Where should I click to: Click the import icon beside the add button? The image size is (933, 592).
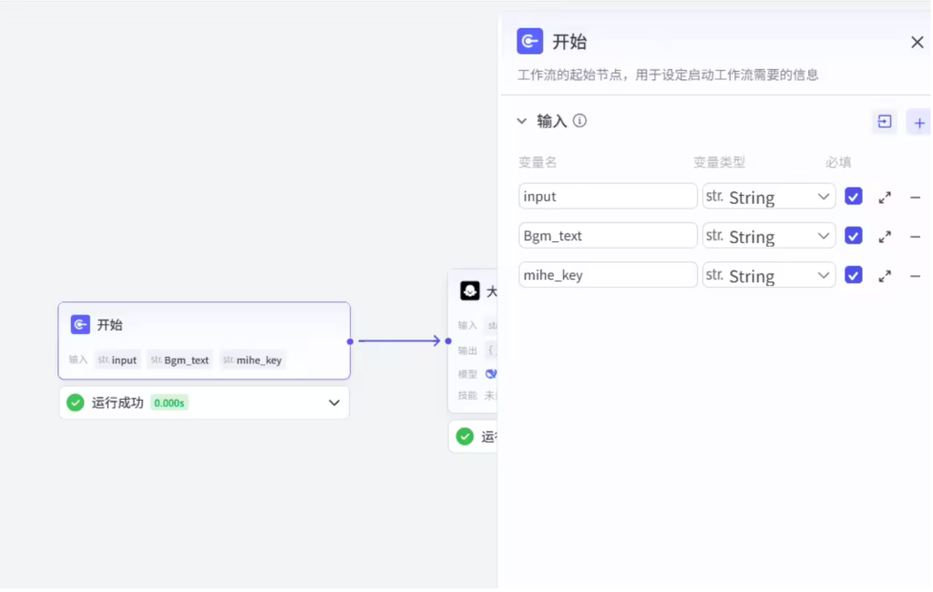(884, 122)
